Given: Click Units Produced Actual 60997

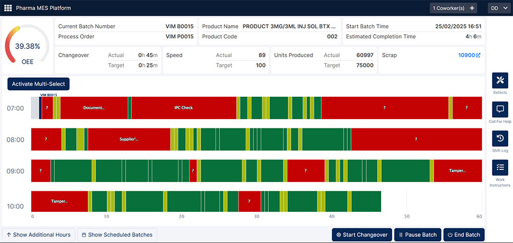Looking at the screenshot, I should pos(365,55).
